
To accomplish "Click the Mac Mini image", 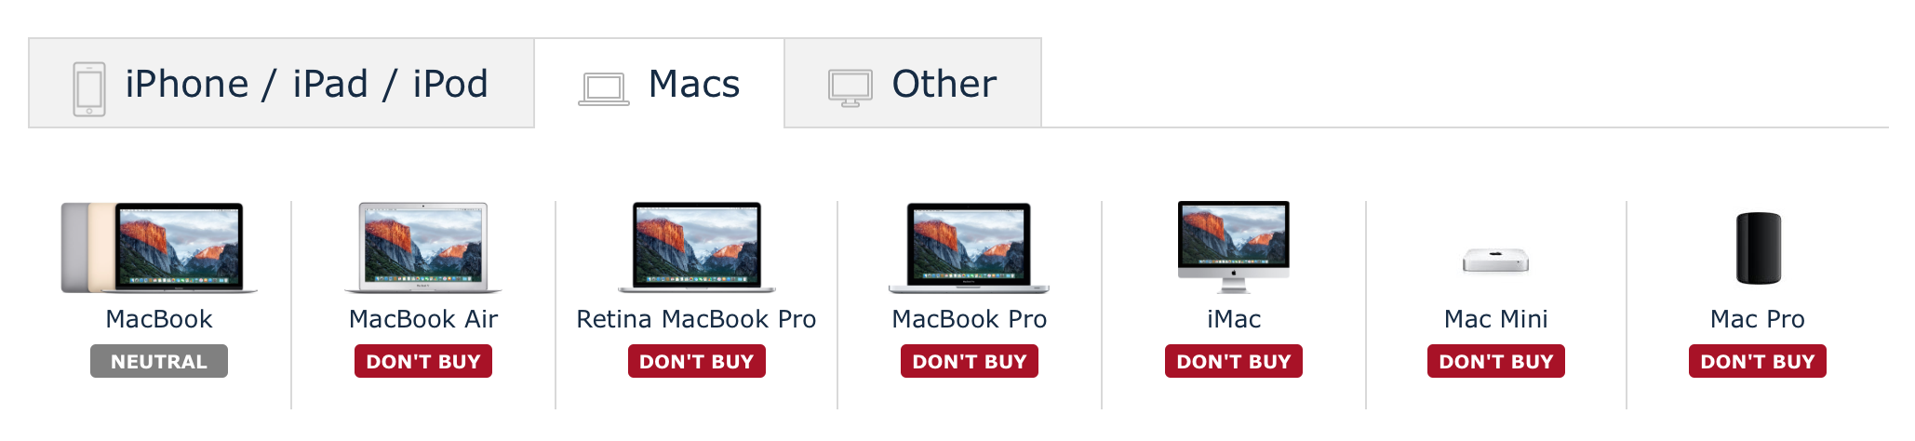I will pos(1495,260).
